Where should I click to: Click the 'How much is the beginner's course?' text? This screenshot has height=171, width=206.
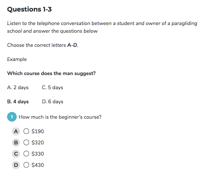(x=60, y=117)
